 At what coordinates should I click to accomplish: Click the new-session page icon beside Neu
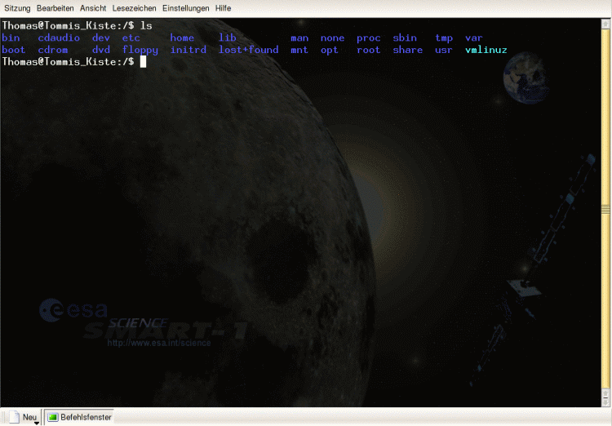pyautogui.click(x=14, y=416)
